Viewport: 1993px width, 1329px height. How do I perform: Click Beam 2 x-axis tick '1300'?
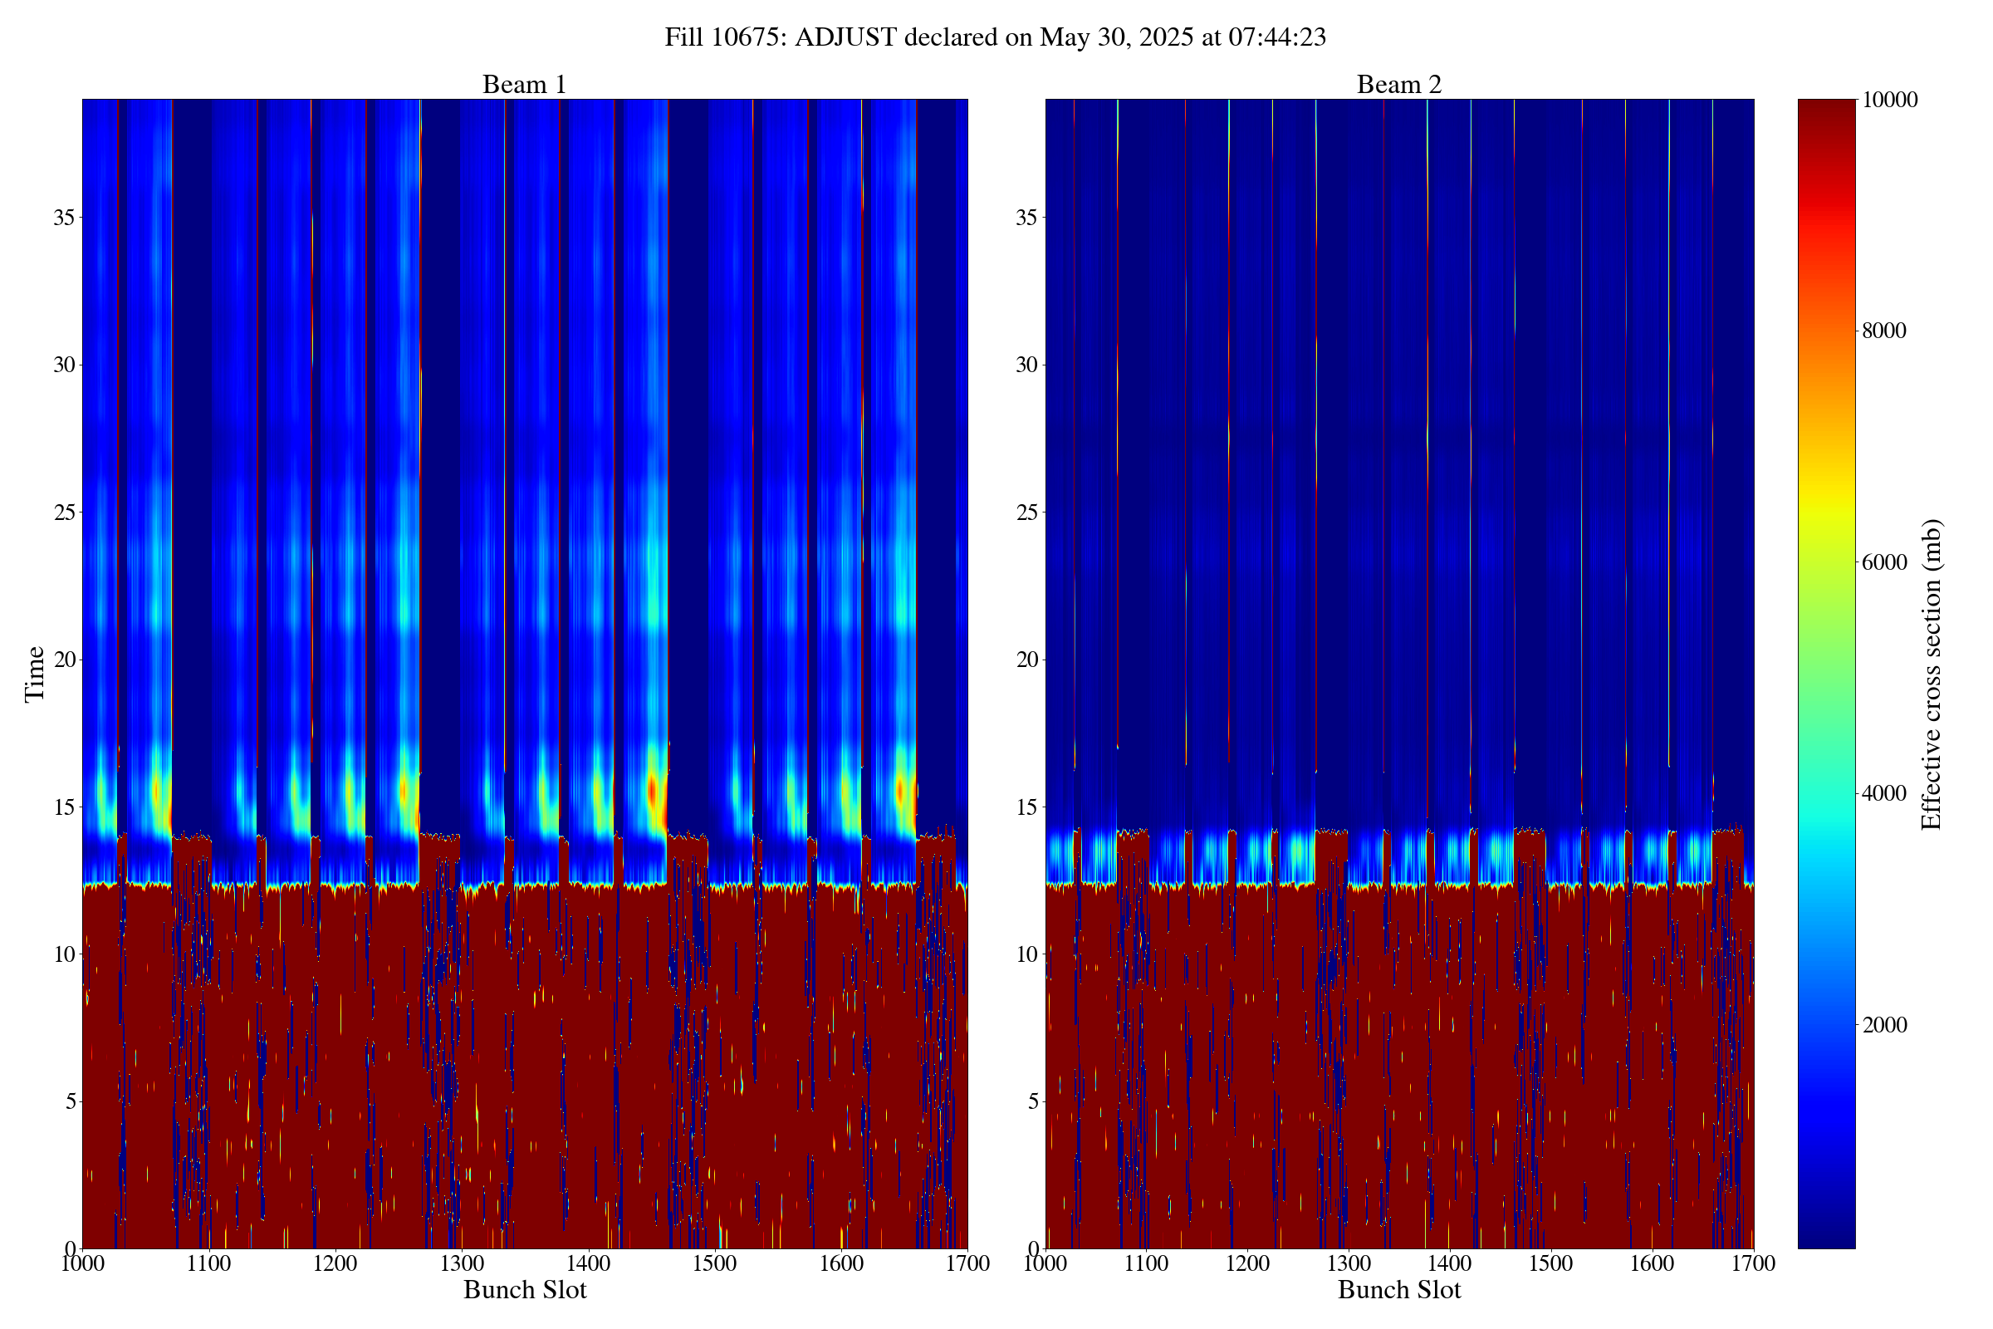(1349, 1263)
